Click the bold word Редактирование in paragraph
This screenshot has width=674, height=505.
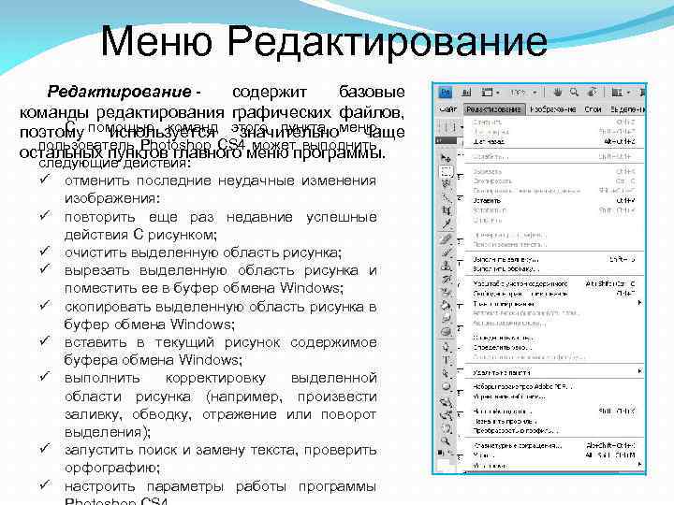tap(119, 92)
